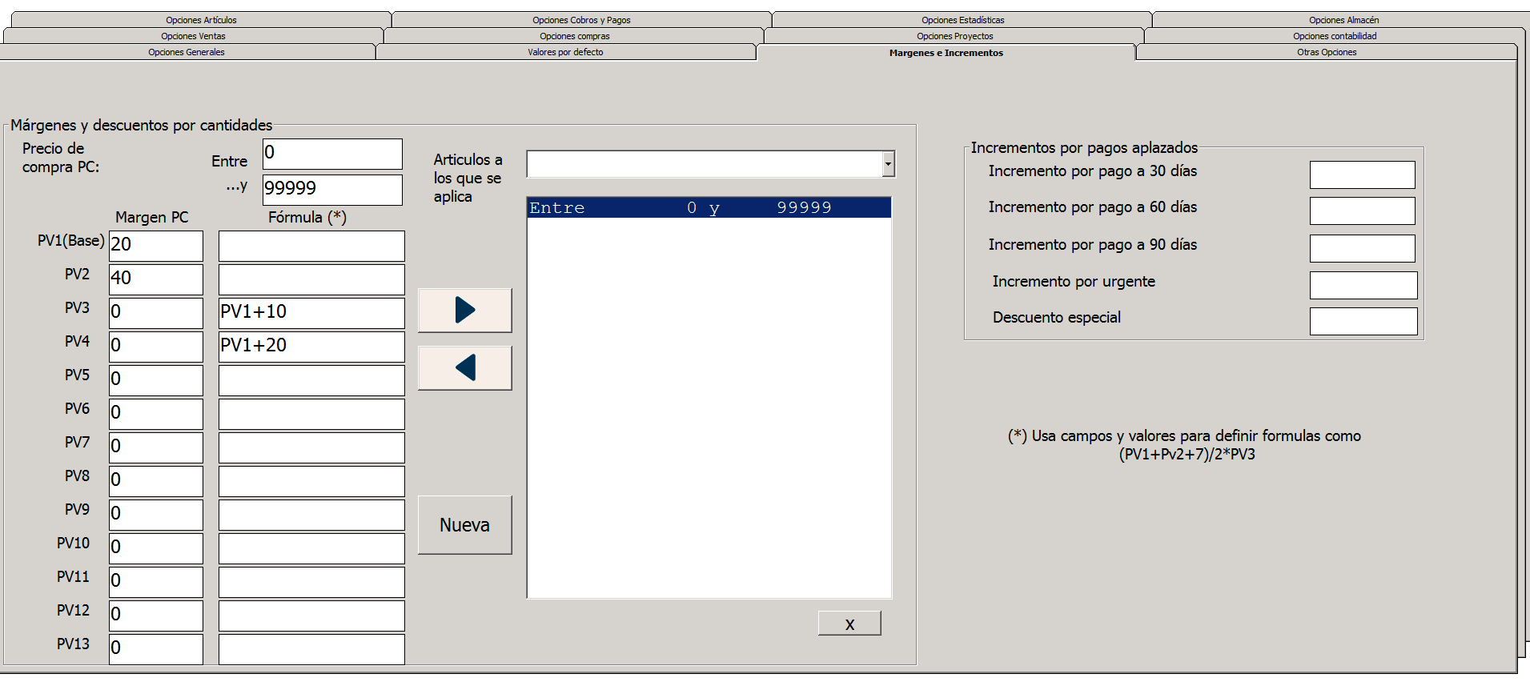Click the Incremento por urgente field
The width and height of the screenshot is (1530, 686).
point(1363,285)
